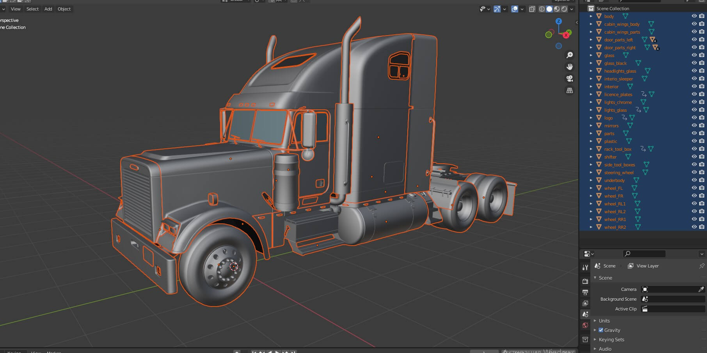
Task: Open the gizmo options dropdown arrow
Action: pyautogui.click(x=504, y=9)
